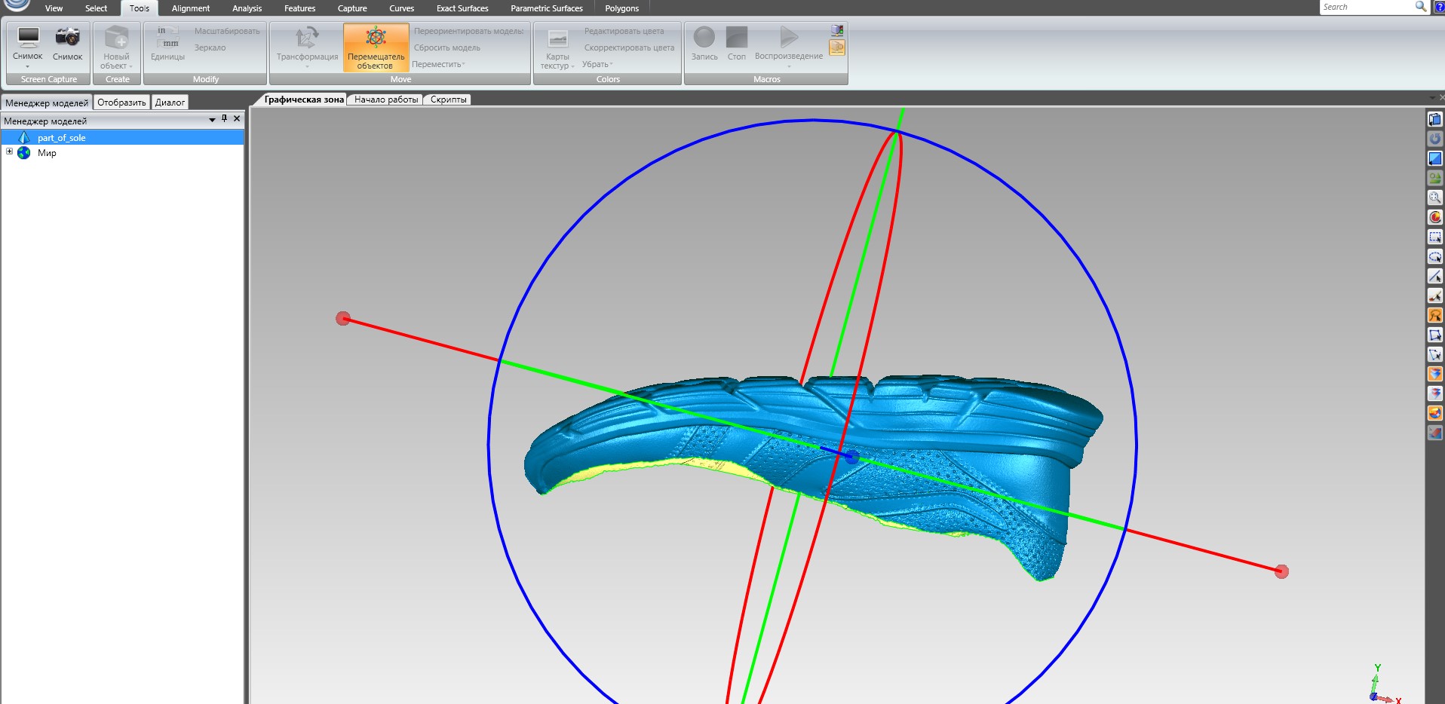This screenshot has width=1445, height=704.
Task: Click Переориентировать модель command
Action: coord(469,31)
